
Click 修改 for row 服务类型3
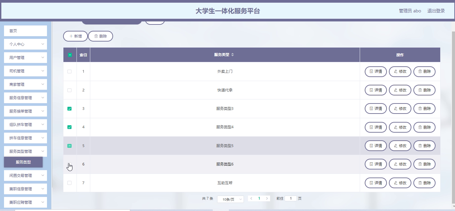[x=400, y=109]
